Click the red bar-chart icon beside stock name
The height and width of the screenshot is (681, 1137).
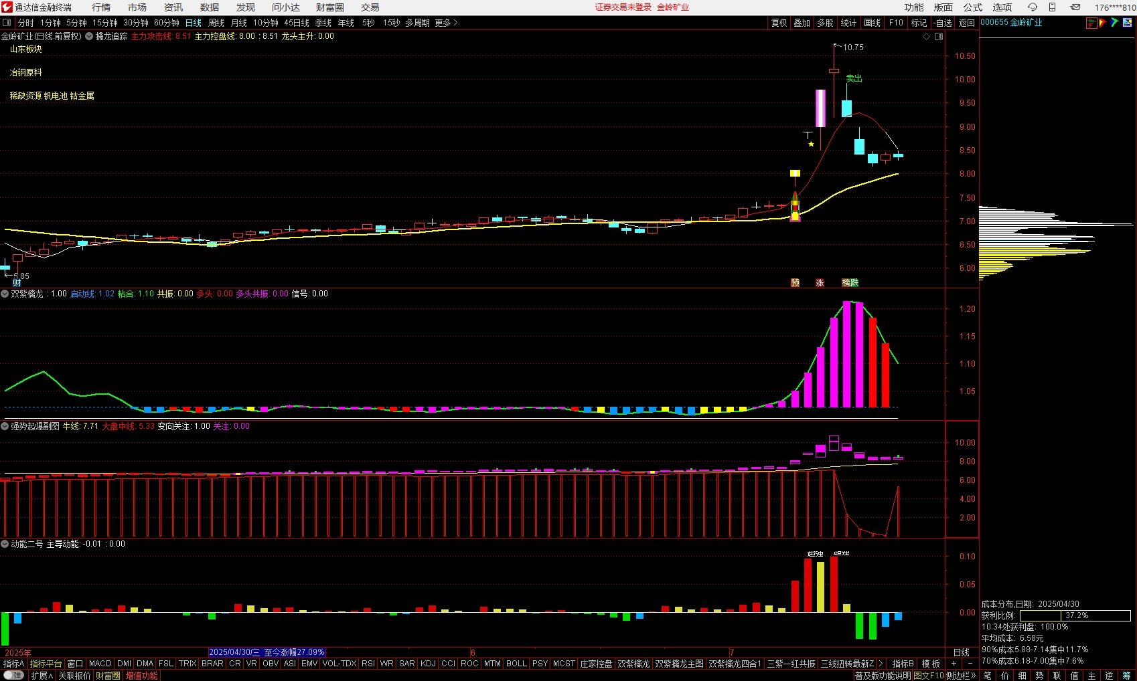[1091, 23]
